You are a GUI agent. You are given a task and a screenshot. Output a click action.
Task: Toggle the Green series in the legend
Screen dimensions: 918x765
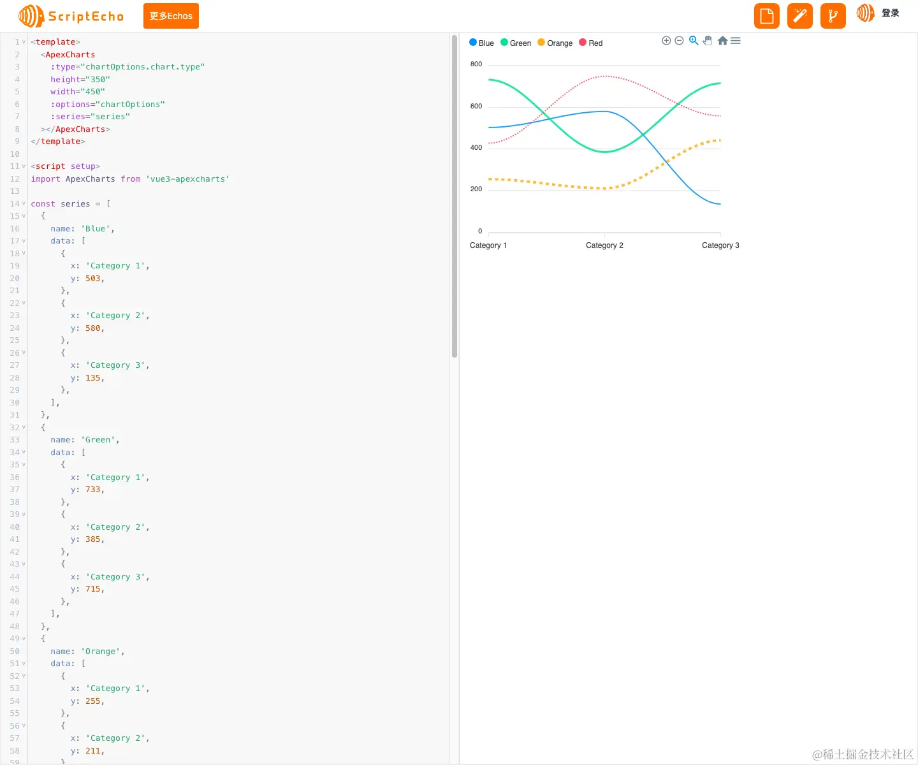[x=516, y=43]
